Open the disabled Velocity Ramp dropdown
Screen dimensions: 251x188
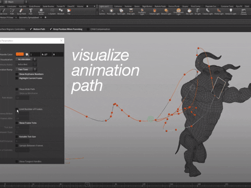pyautogui.click(x=26, y=64)
